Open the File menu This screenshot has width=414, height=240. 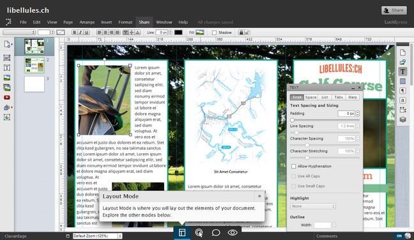(23, 22)
